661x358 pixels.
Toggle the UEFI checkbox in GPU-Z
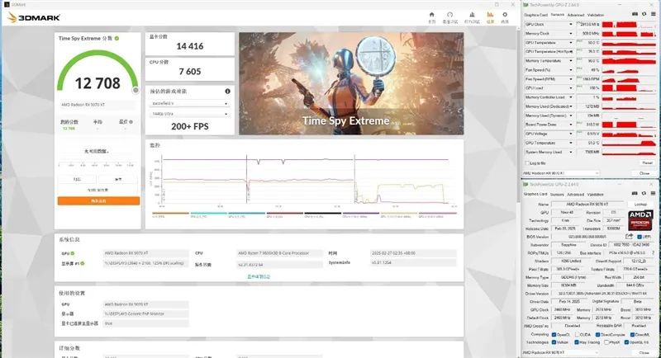(639, 237)
